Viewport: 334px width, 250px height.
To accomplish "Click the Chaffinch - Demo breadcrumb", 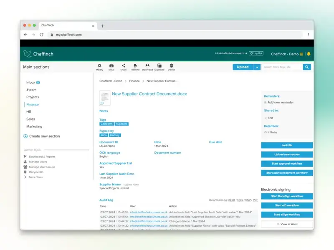I will pyautogui.click(x=111, y=81).
